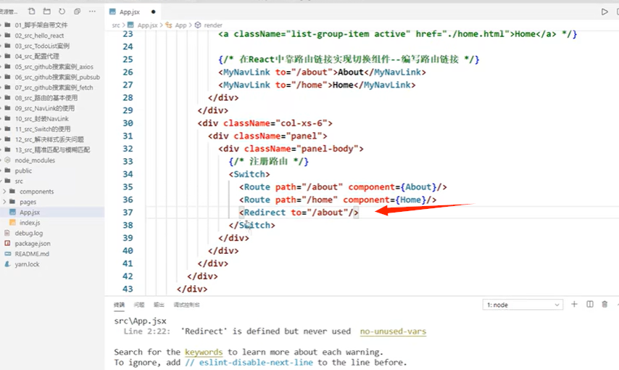This screenshot has height=370, width=619.
Task: Switch to the 调试控制台 debug console tab
Action: (187, 305)
